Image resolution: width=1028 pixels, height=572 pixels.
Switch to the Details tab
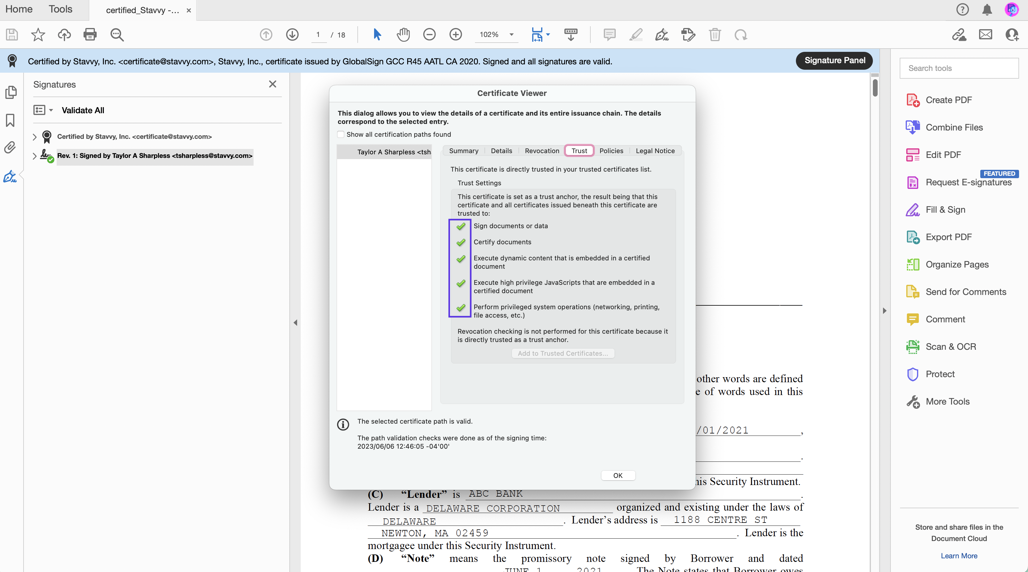(501, 151)
